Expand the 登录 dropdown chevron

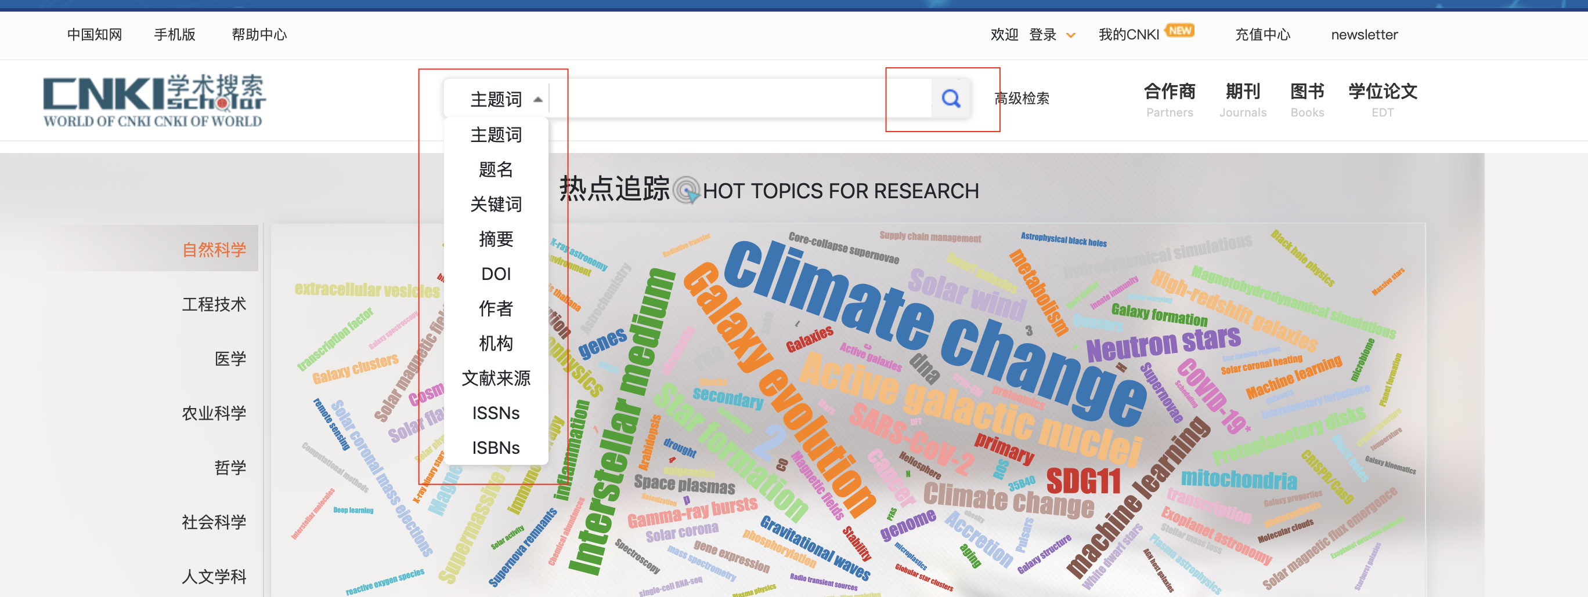[1071, 36]
